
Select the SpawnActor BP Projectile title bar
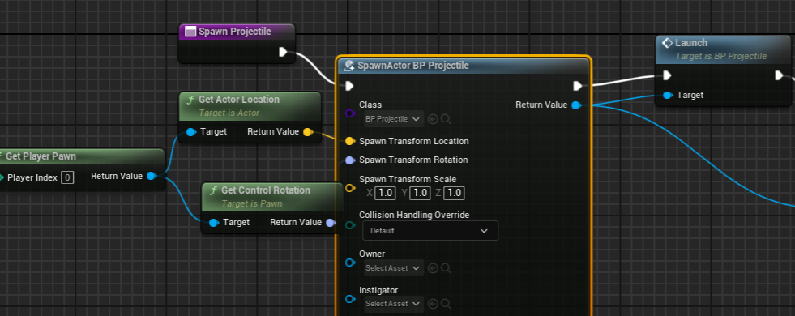pyautogui.click(x=464, y=66)
